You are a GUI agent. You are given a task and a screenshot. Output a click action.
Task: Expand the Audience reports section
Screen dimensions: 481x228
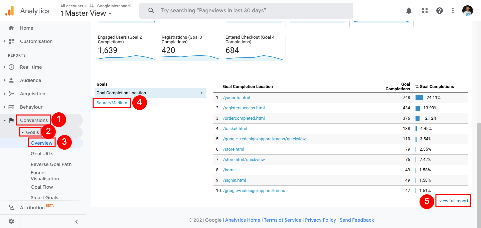[x=30, y=80]
